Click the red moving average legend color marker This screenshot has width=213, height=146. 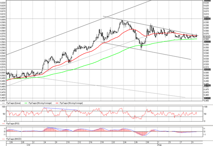(x=57, y=103)
